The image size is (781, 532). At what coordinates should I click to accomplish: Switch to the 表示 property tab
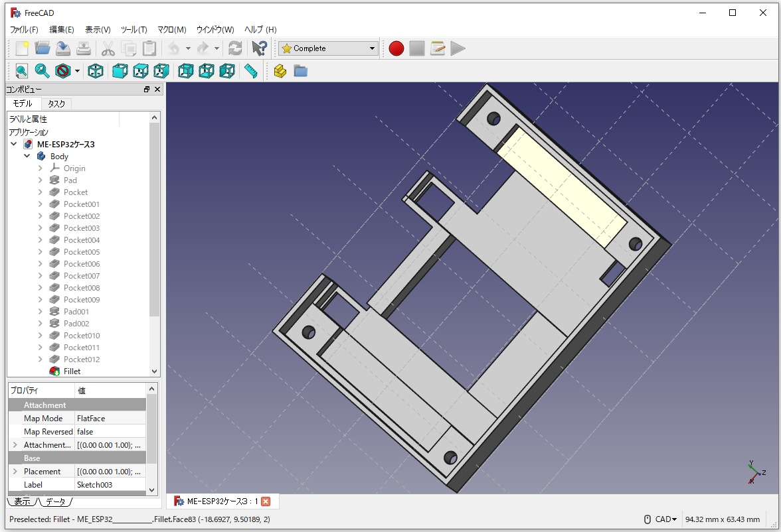click(x=22, y=502)
